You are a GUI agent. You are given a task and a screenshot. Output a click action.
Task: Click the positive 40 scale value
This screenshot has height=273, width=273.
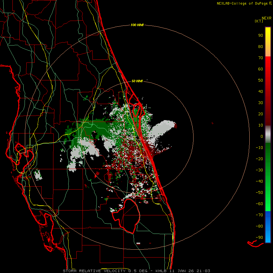tap(261, 92)
